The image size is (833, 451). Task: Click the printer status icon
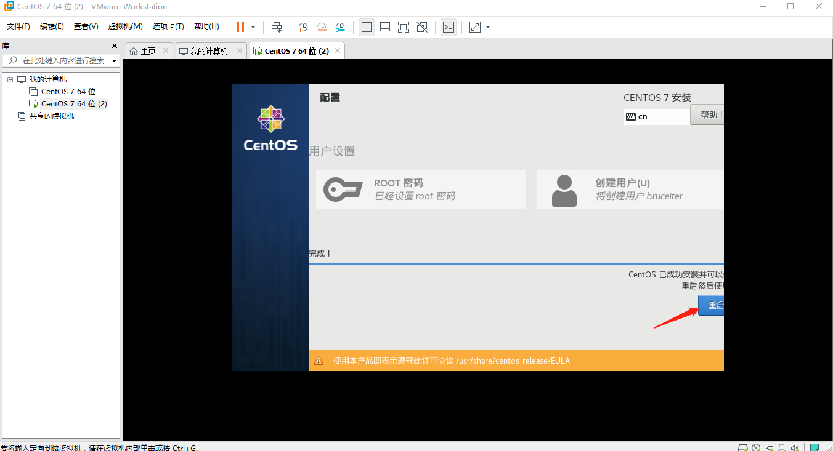click(782, 447)
